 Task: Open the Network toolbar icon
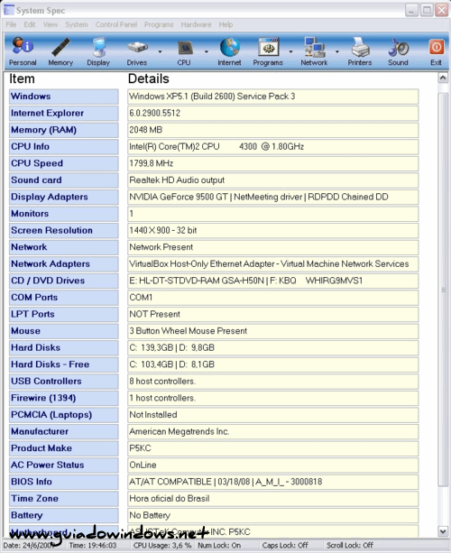[314, 51]
